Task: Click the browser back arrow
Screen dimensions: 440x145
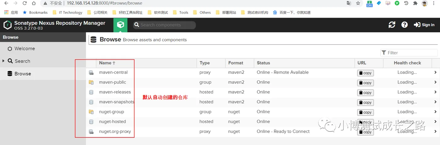Action: pos(6,3)
